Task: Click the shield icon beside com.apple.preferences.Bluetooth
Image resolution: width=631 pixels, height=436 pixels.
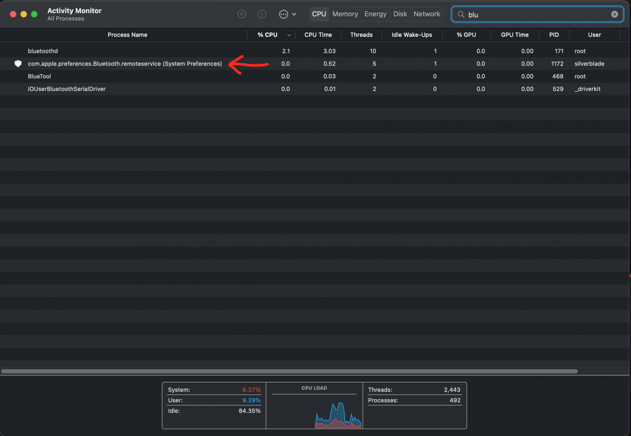Action: pyautogui.click(x=18, y=64)
